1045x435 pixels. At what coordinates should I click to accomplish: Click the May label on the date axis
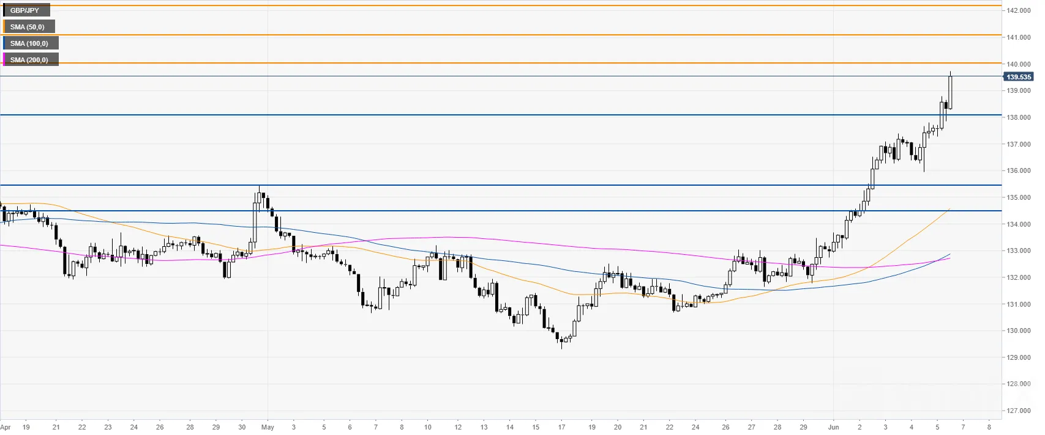(x=268, y=427)
